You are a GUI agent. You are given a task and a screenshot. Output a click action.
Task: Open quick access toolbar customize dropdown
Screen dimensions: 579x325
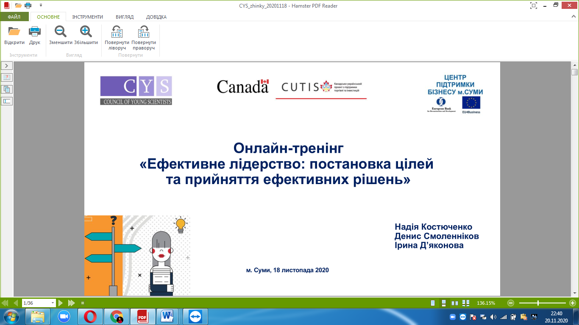pyautogui.click(x=41, y=6)
